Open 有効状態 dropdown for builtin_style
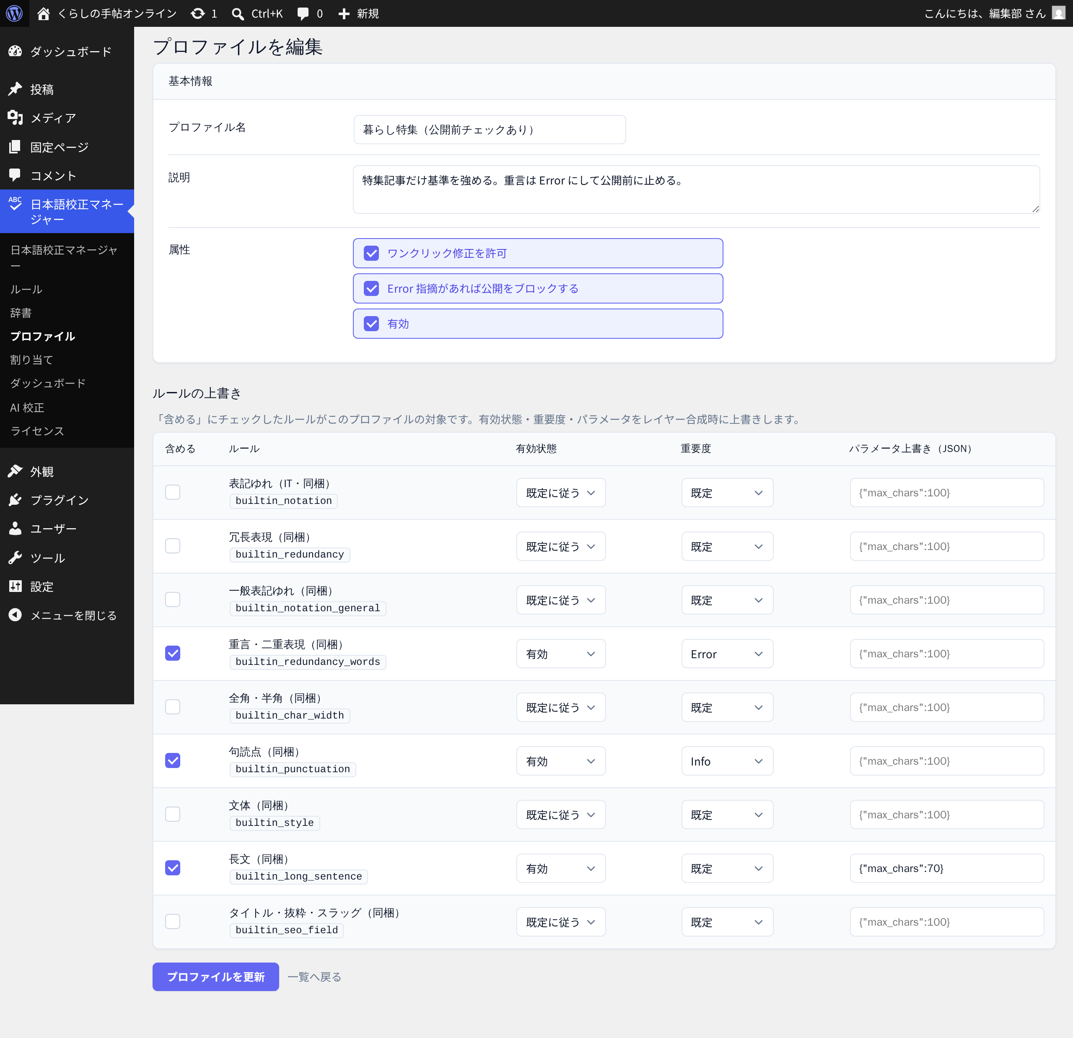Viewport: 1073px width, 1038px height. coord(561,815)
